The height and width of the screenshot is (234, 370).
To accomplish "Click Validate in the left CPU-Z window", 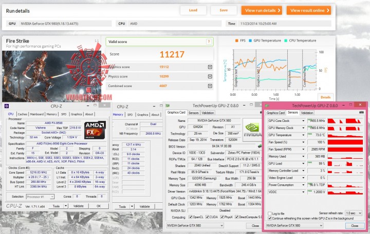I will (78, 206).
